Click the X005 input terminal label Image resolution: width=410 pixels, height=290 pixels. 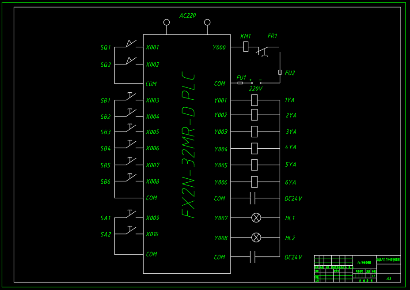click(x=152, y=132)
